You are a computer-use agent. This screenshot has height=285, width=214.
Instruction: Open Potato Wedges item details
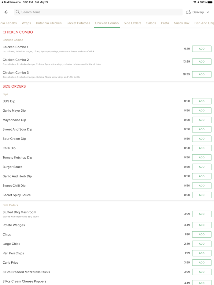[14, 225]
